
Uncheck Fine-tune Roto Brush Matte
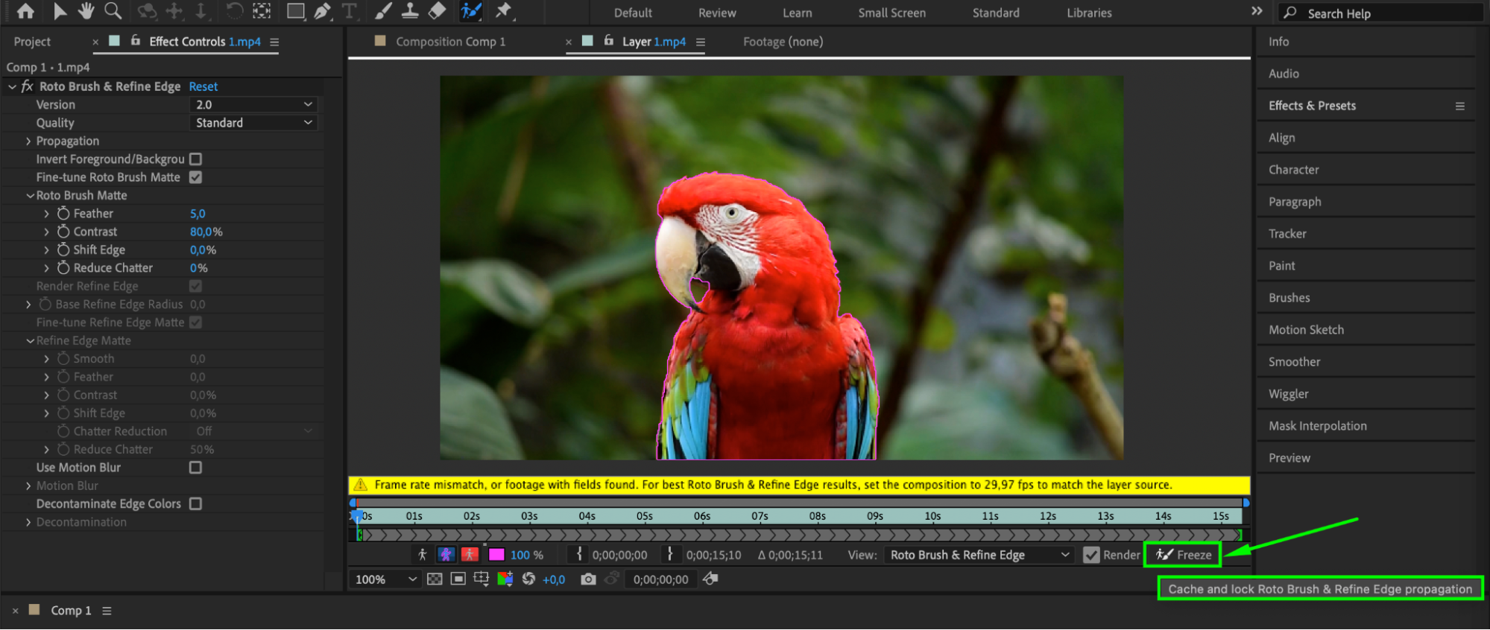click(196, 177)
